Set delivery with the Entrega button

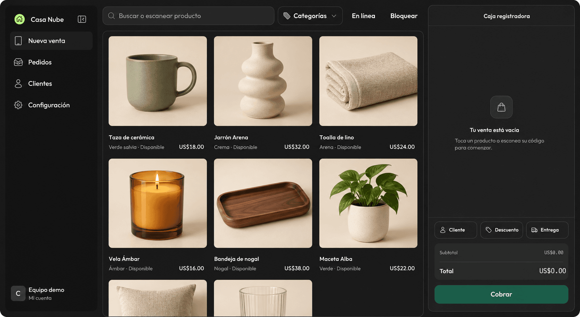click(x=547, y=230)
